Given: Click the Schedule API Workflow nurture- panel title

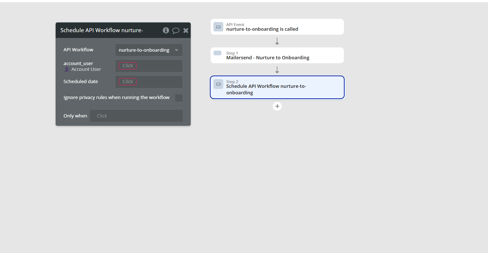Looking at the screenshot, I should point(102,30).
